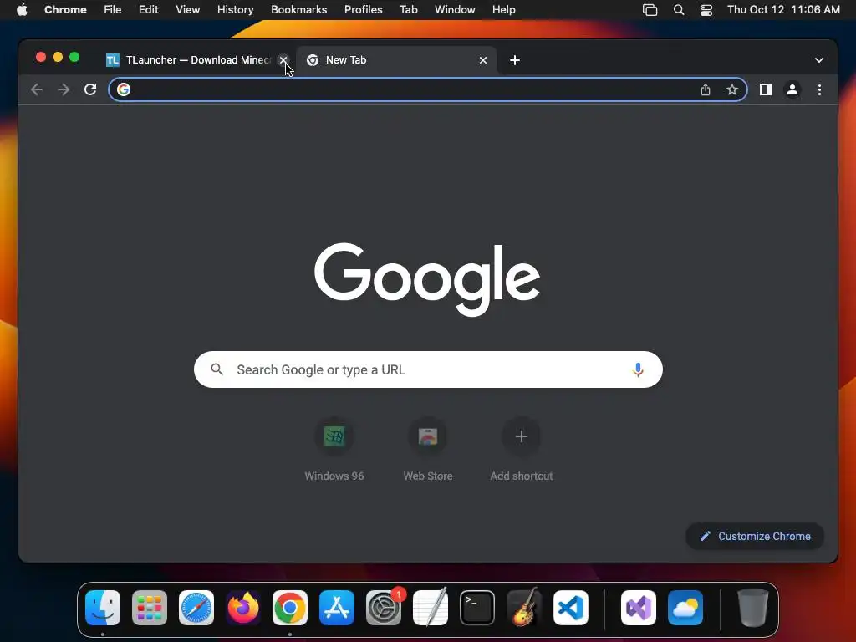Open Chrome three-dot menu
The width and height of the screenshot is (856, 642).
(x=819, y=89)
